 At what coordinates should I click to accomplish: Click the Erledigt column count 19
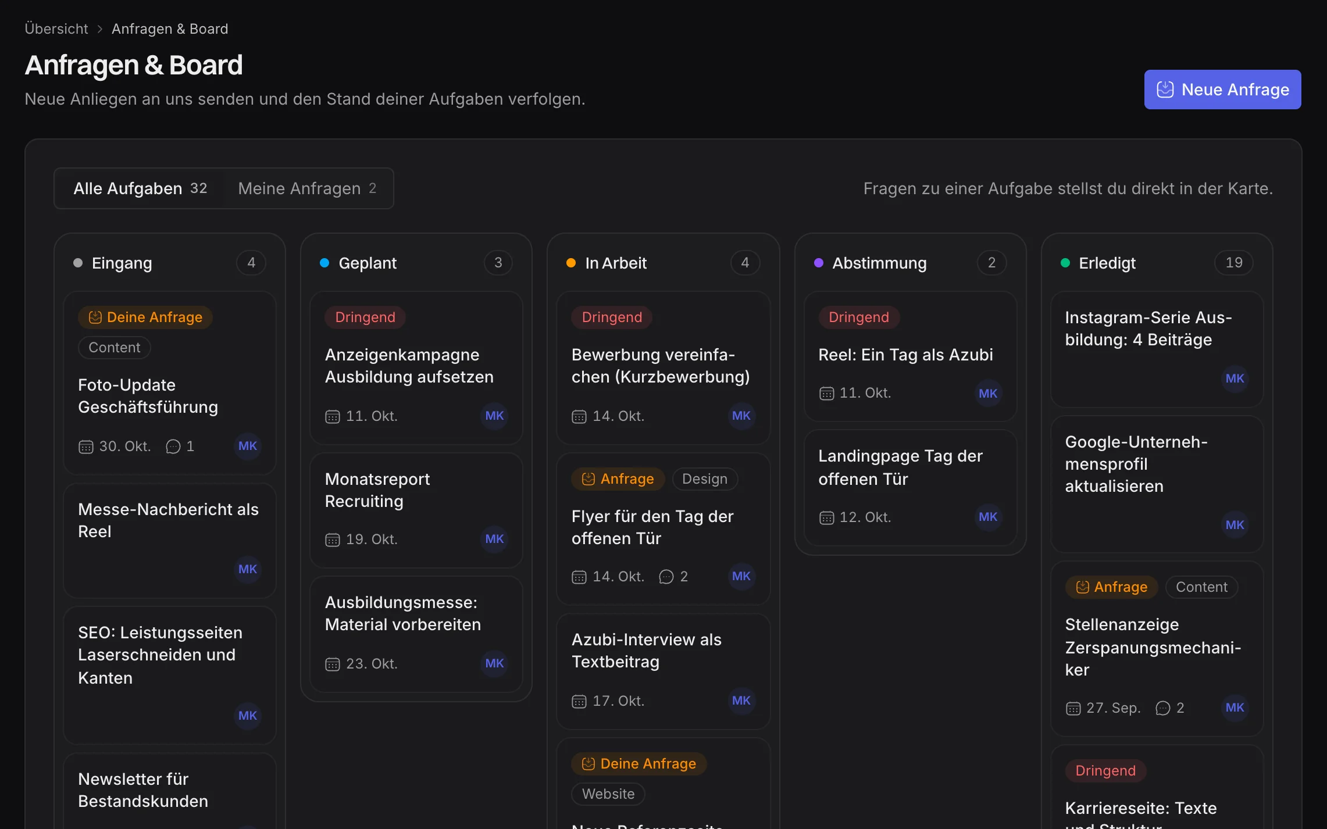(x=1233, y=263)
